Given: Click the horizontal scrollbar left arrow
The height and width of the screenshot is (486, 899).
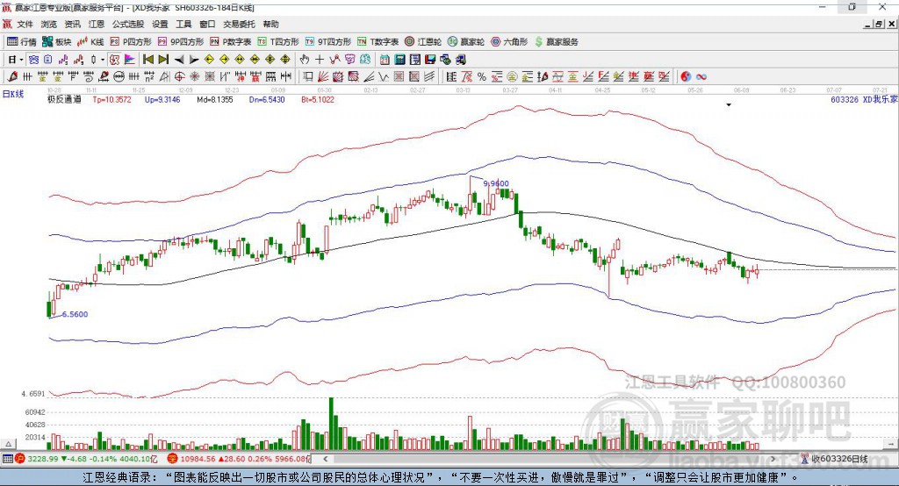Looking at the screenshot, I should click(326, 459).
